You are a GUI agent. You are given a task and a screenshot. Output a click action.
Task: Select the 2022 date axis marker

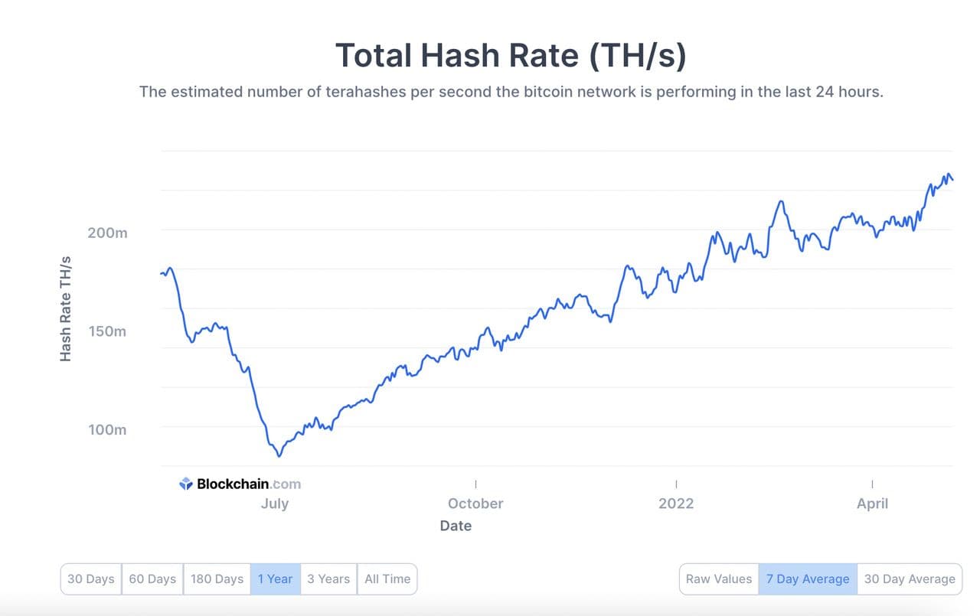(x=676, y=503)
